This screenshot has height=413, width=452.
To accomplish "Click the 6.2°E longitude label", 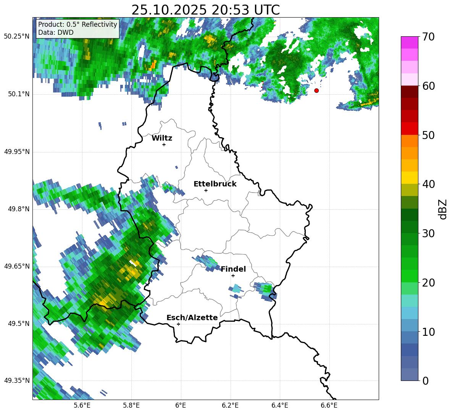I will (x=230, y=406).
